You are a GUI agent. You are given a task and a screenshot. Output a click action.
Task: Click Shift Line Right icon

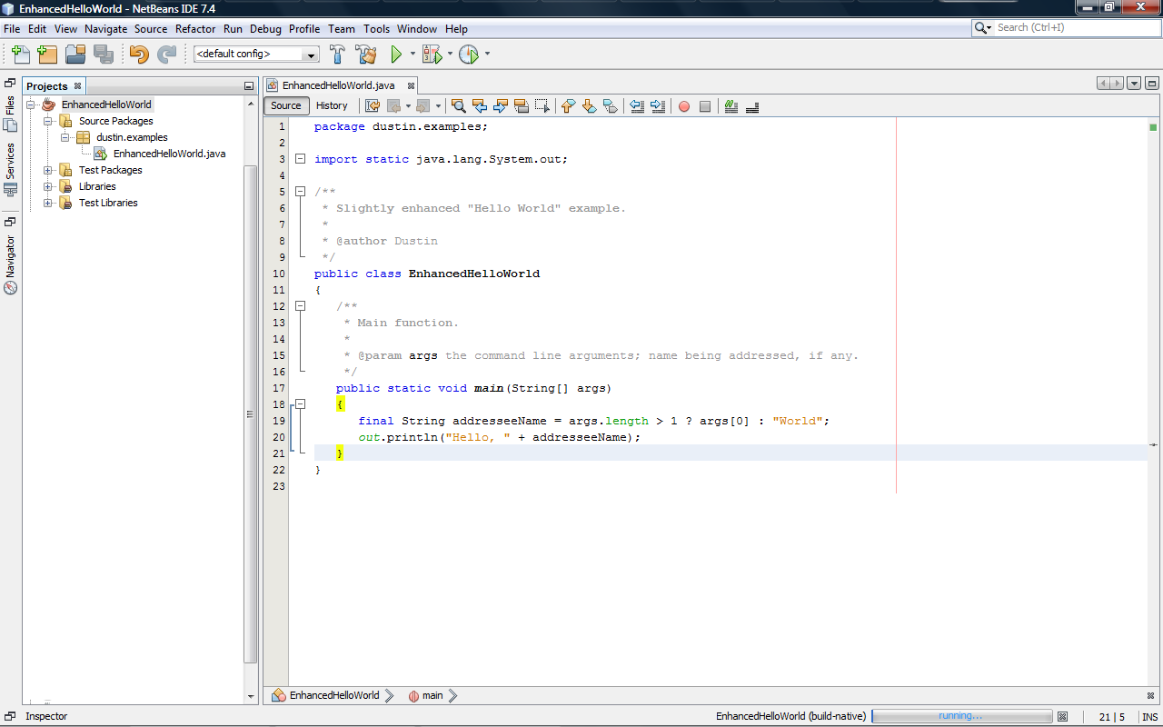point(658,106)
